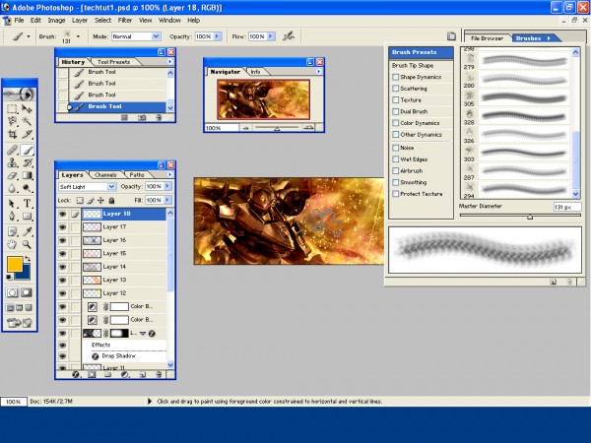Select the Slice tool

pyautogui.click(x=27, y=134)
